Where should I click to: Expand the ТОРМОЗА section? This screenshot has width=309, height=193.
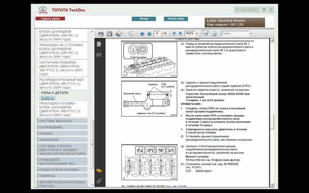[x=62, y=176]
